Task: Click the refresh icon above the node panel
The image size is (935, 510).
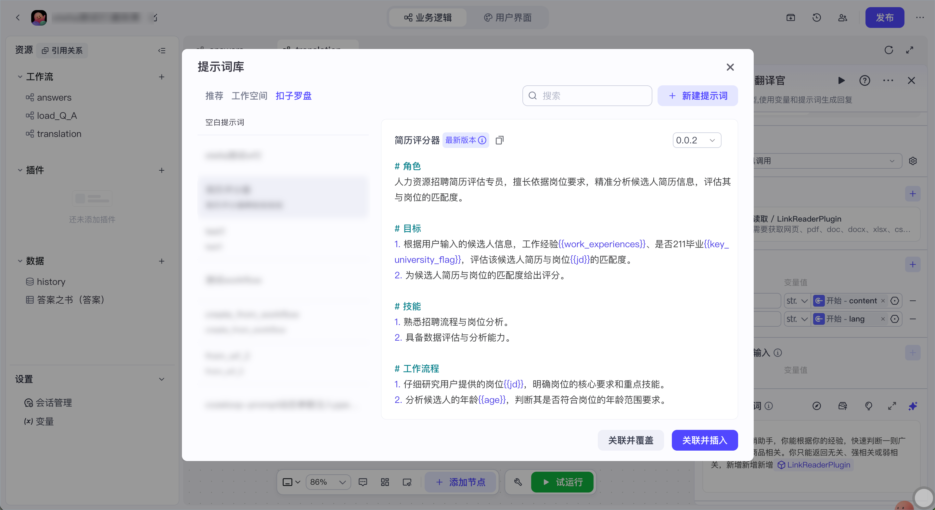Action: pos(889,50)
